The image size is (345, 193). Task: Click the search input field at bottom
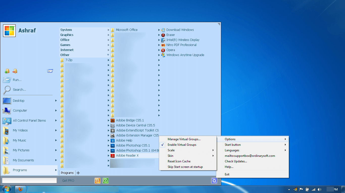coord(29,180)
